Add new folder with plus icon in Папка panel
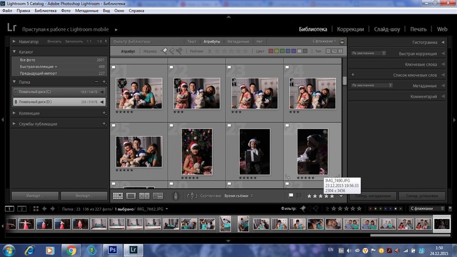 pos(103,82)
